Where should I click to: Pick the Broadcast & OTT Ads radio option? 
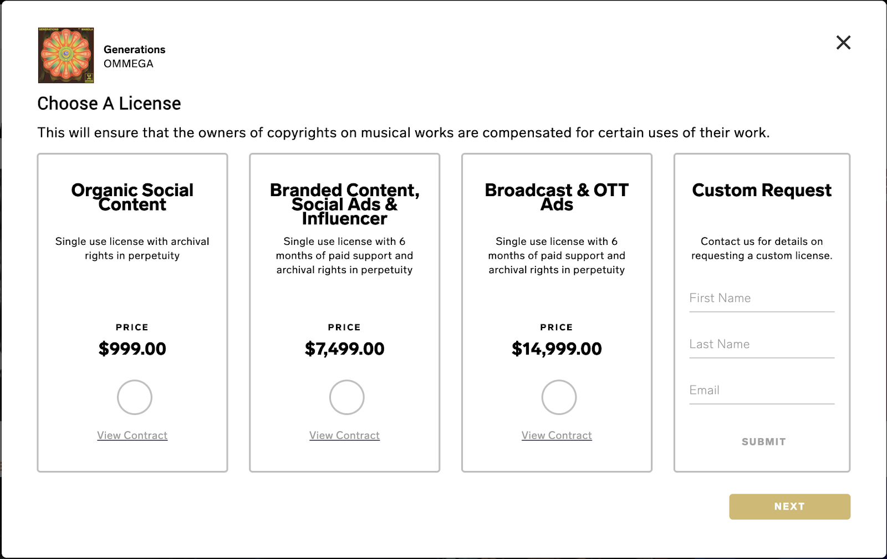(559, 397)
